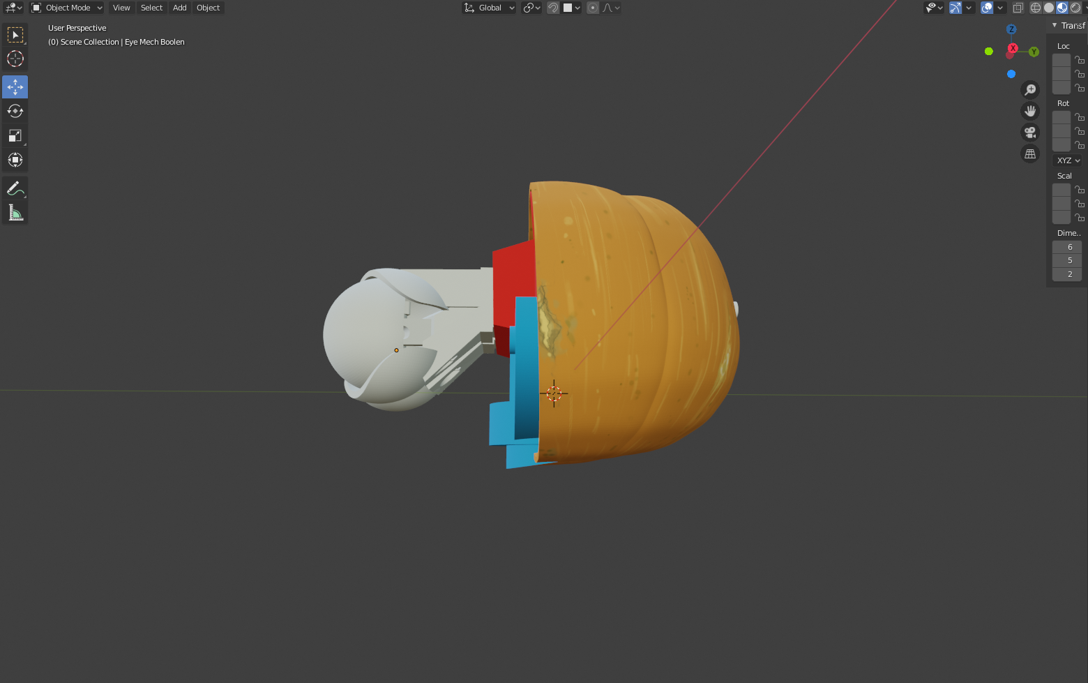Open the pivot point dropdown
The width and height of the screenshot is (1088, 683).
(532, 8)
